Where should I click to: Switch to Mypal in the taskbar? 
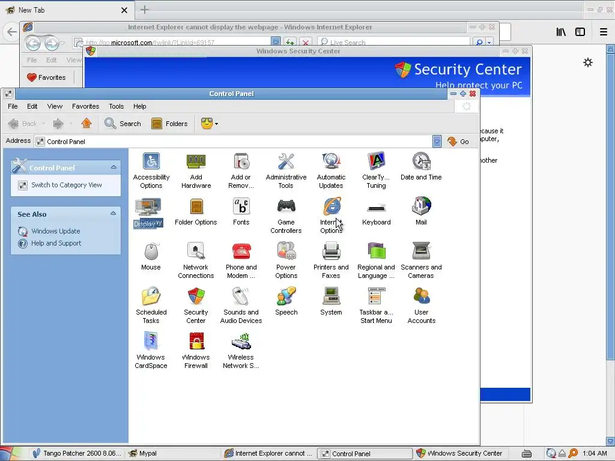pos(172,454)
